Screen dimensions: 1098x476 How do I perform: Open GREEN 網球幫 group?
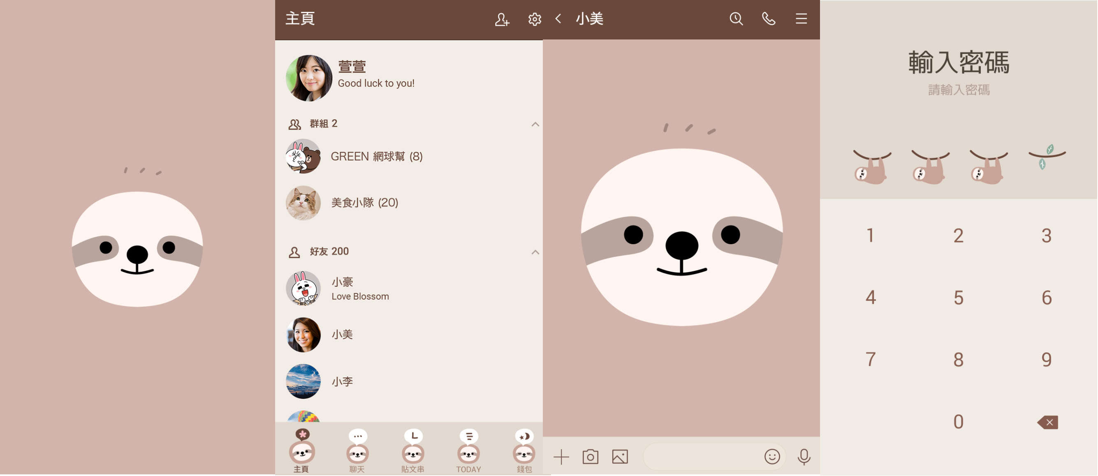376,157
